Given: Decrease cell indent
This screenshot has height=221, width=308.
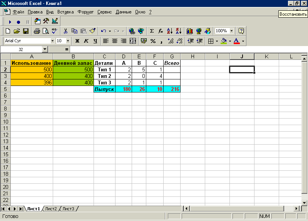Looking at the screenshot, I should [190, 41].
